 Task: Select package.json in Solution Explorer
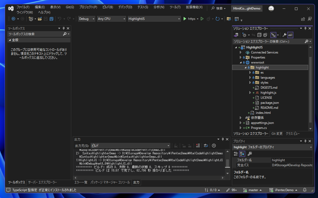coord(269,103)
